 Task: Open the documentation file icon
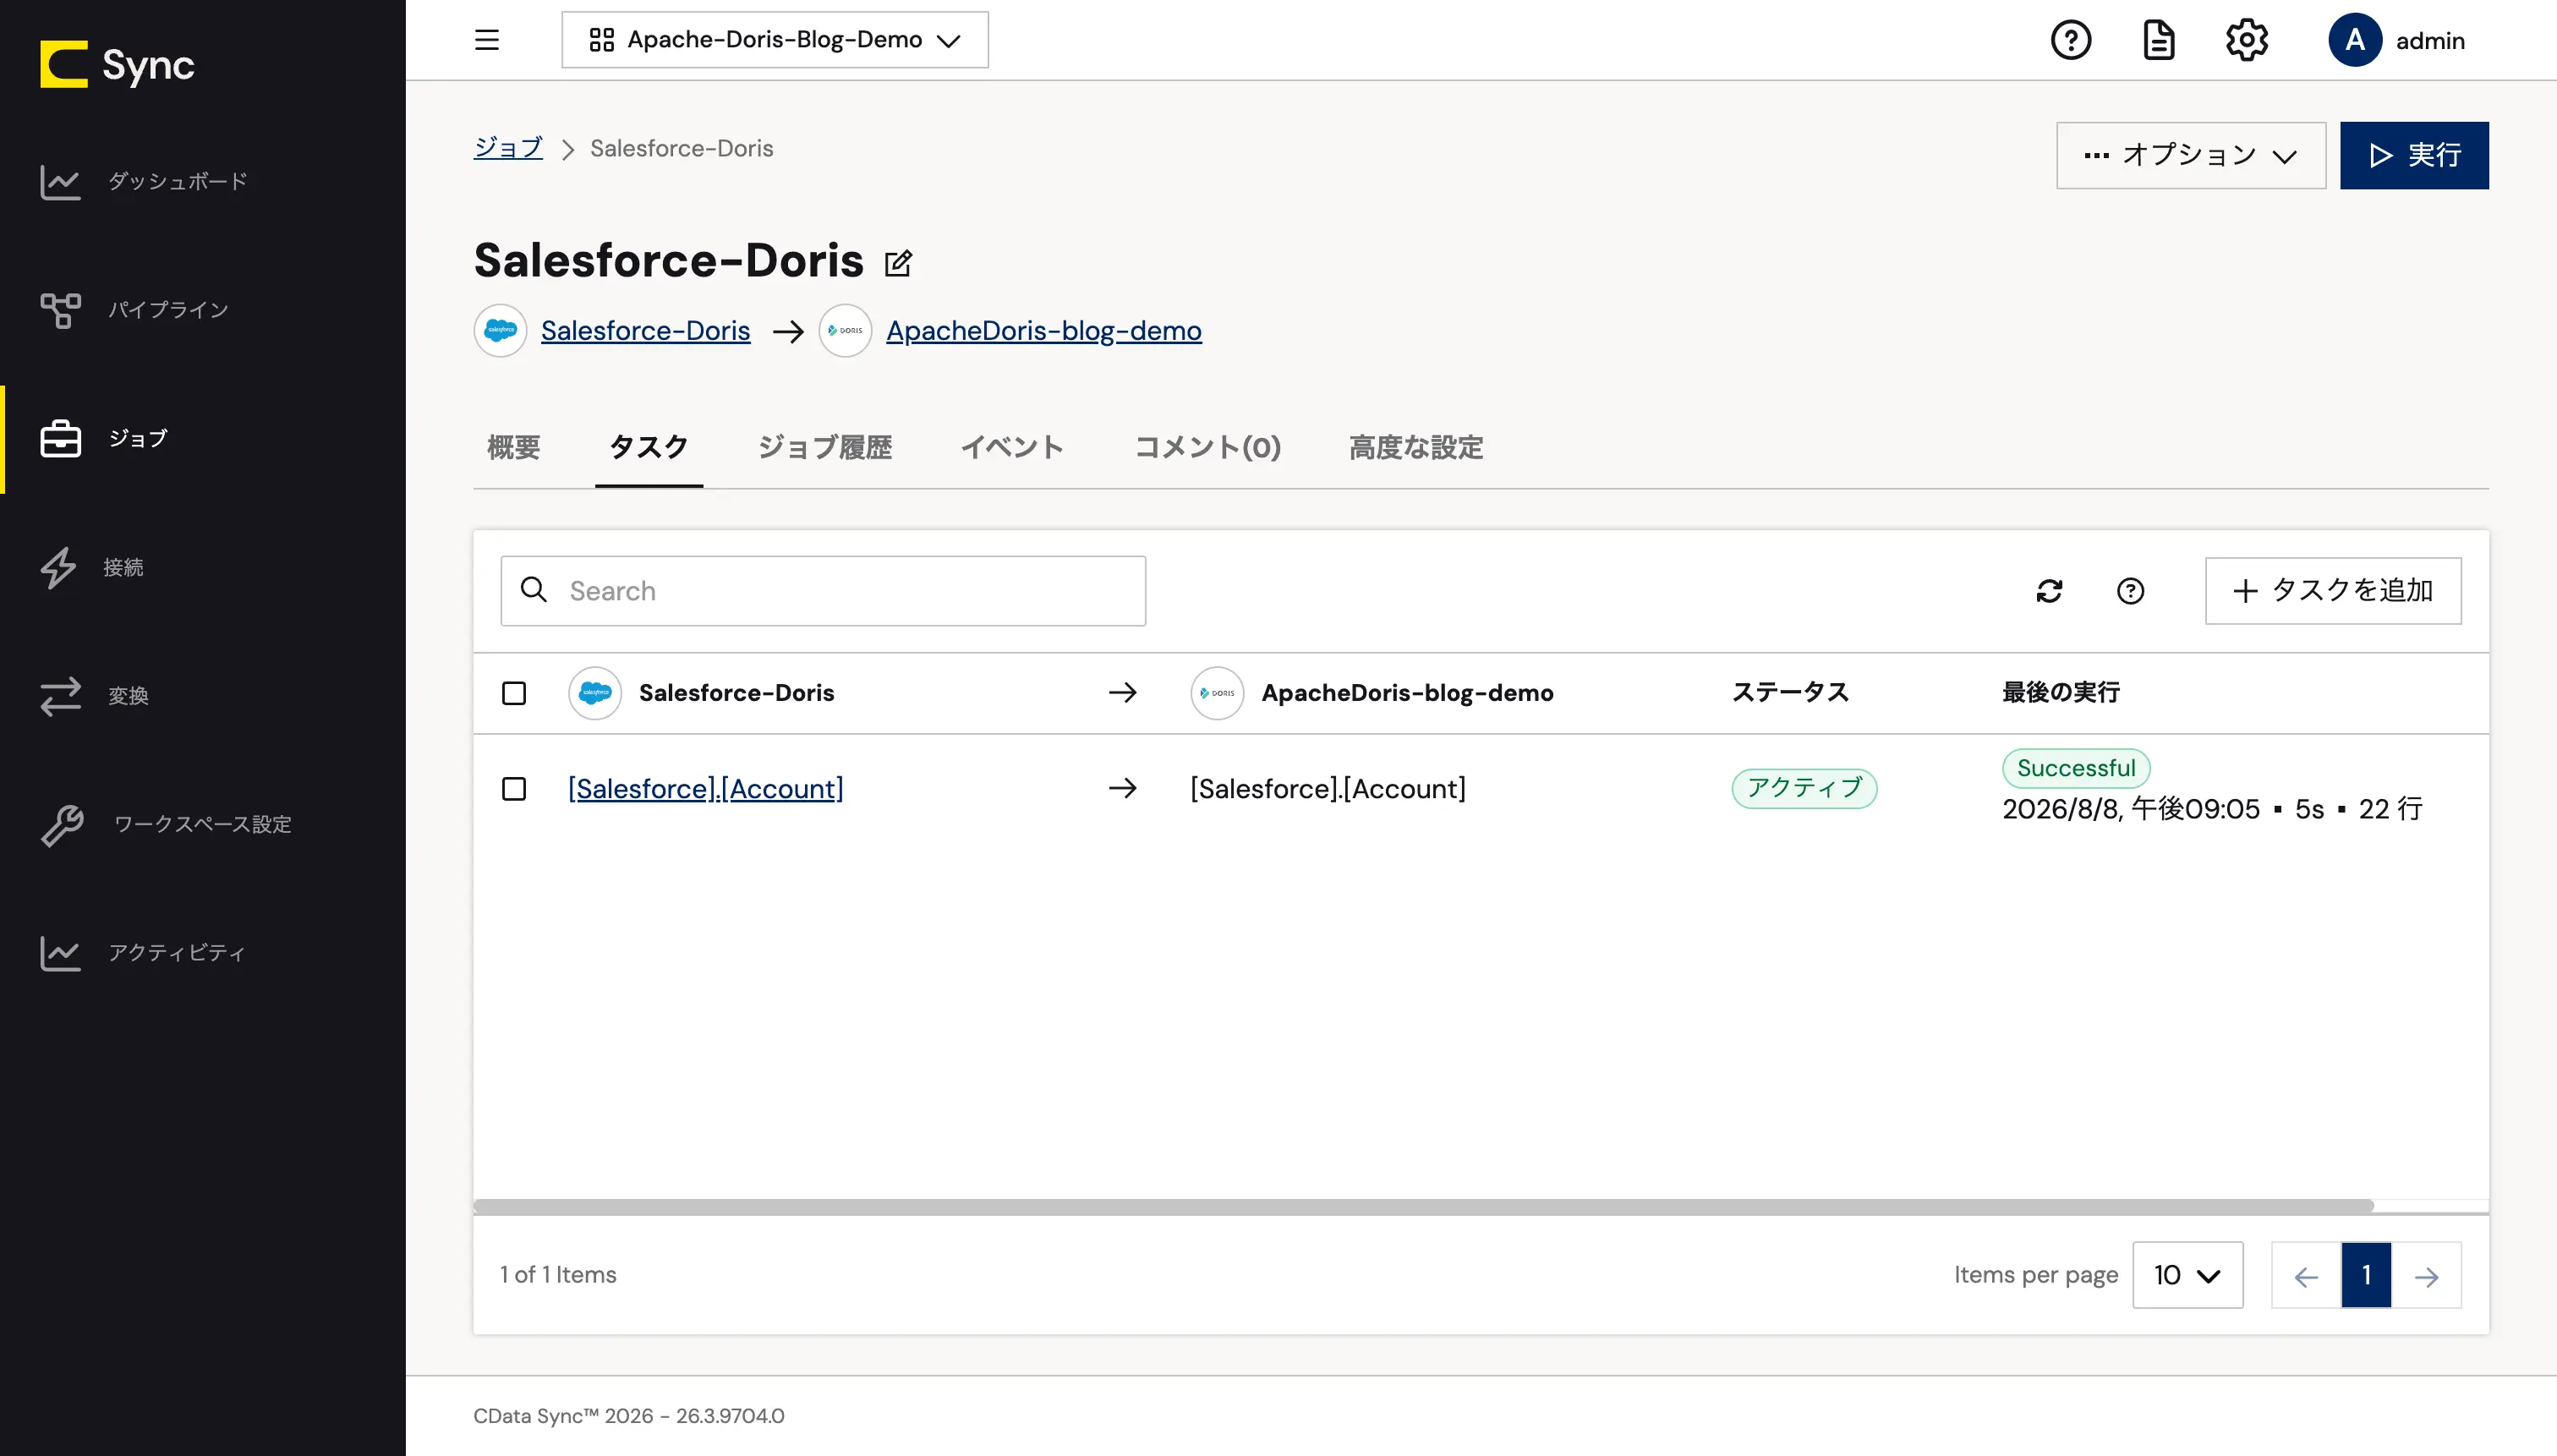coord(2158,40)
